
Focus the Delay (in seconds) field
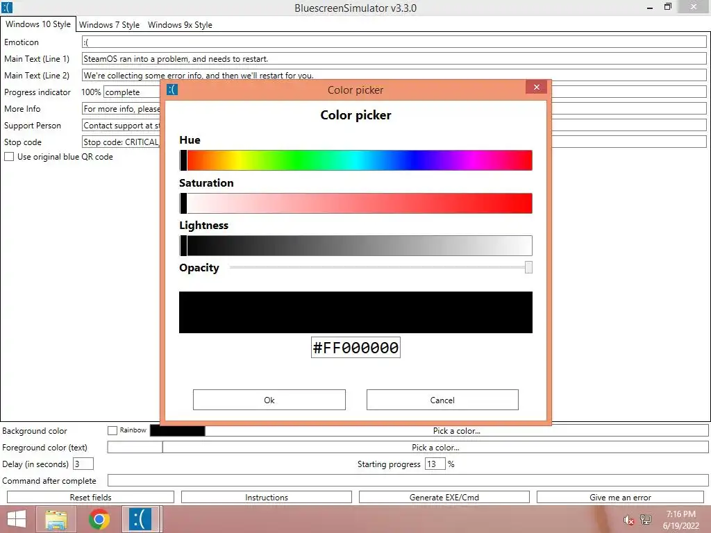coord(83,464)
